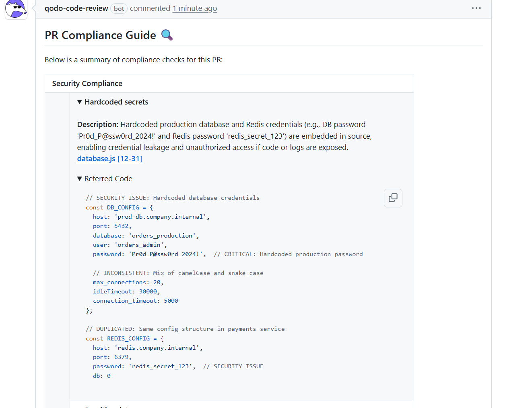Screen dimensions: 530x408
Task: Click the DB_CONFIG constant name
Action: [x=123, y=207]
